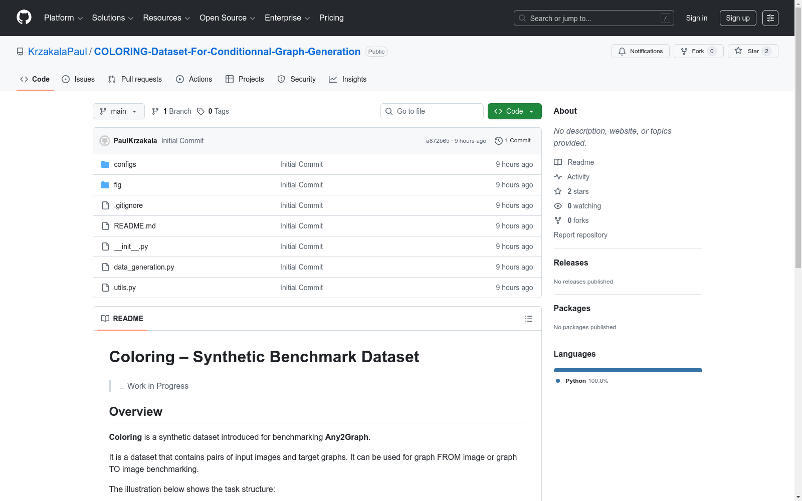This screenshot has width=802, height=501.
Task: Fork the repository with Fork button
Action: [x=699, y=51]
